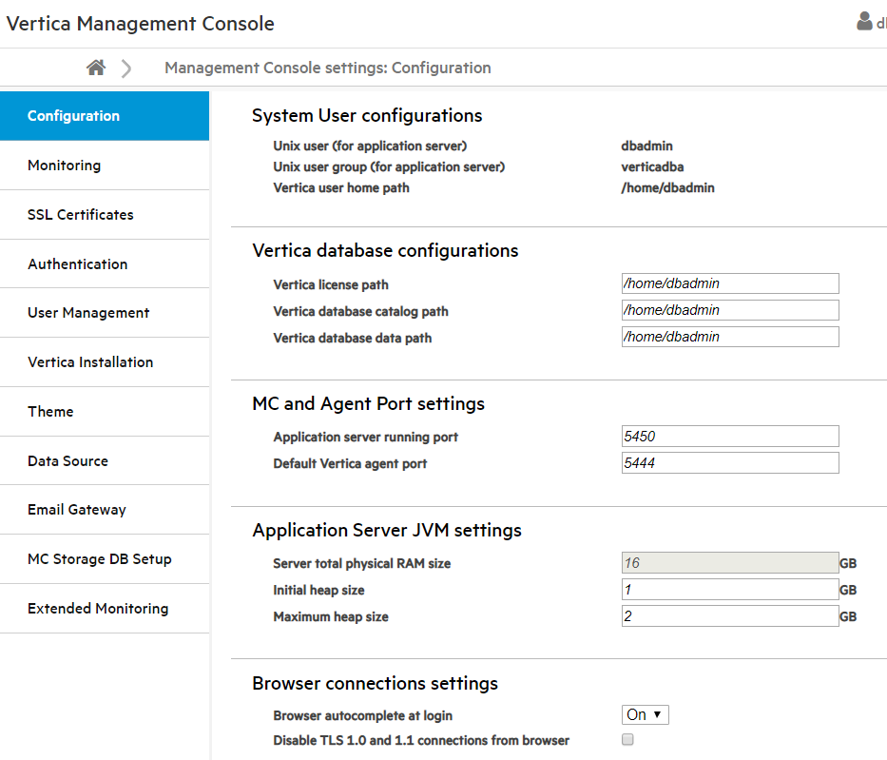This screenshot has height=760, width=887.
Task: Open the Theme settings page
Action: [x=105, y=412]
